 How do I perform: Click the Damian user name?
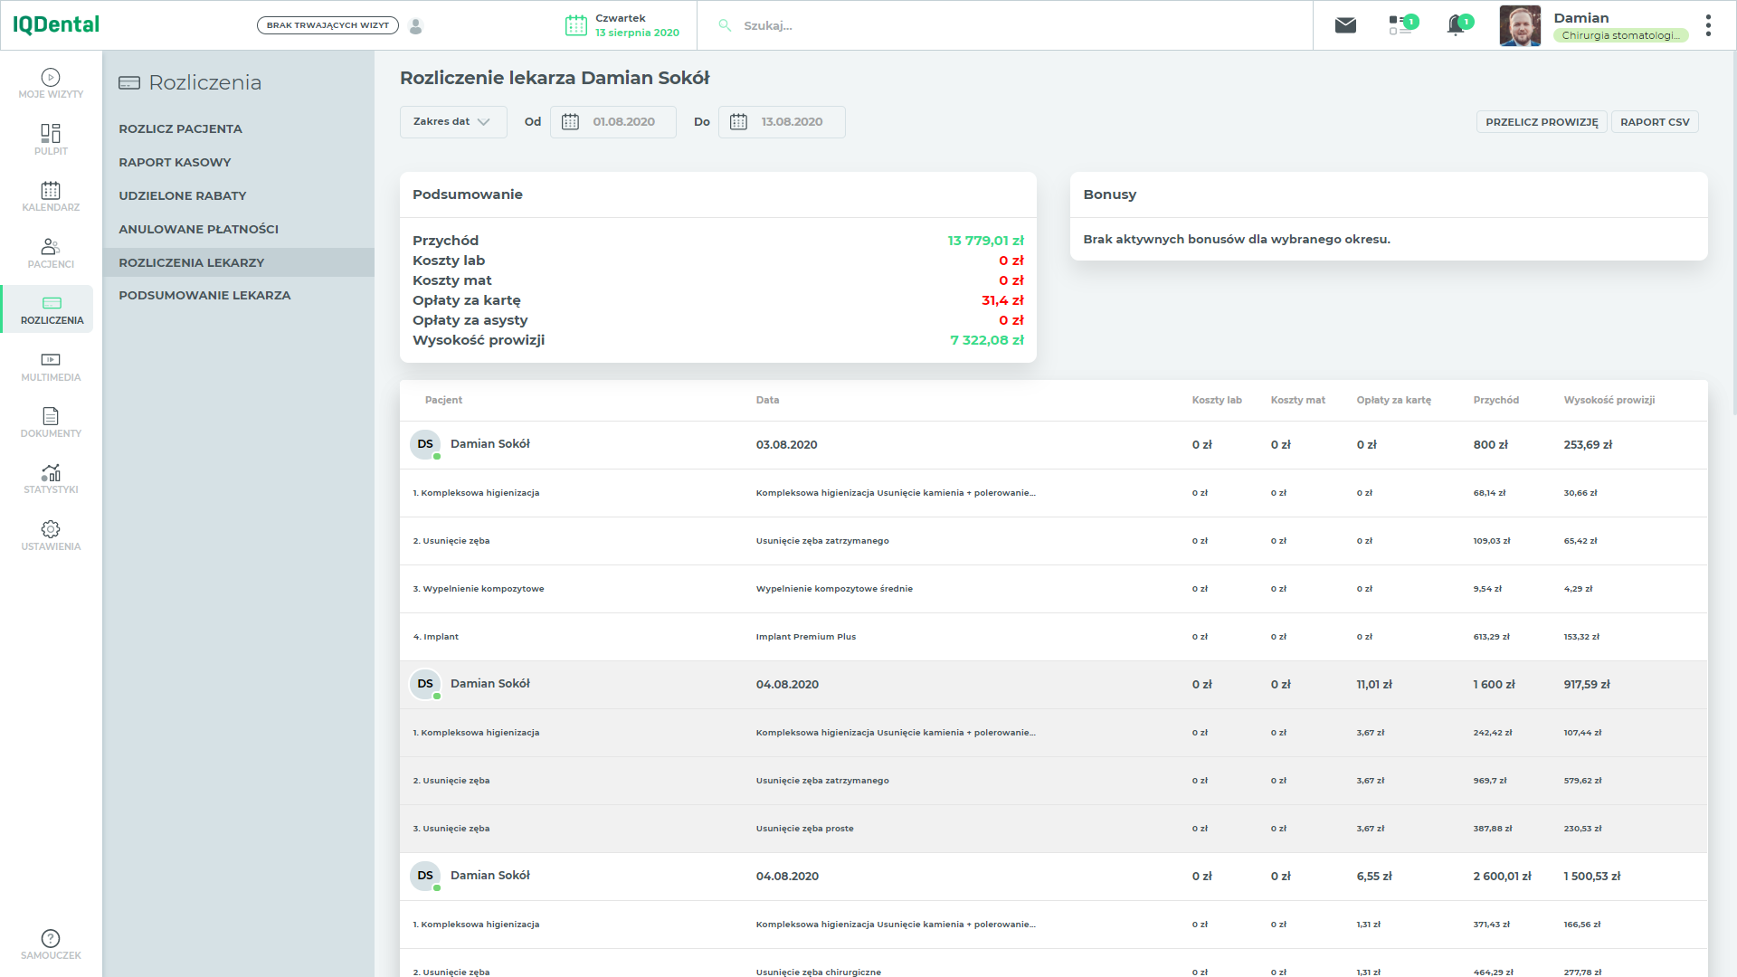pos(1580,18)
